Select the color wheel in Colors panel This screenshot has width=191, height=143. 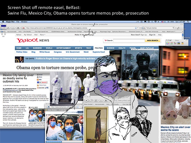(x=168, y=43)
